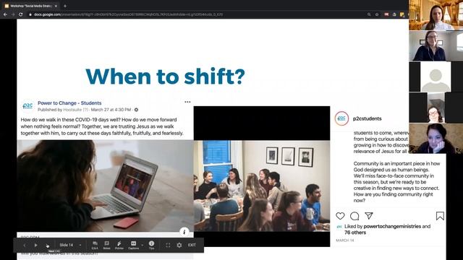Open the Q&A audience tool
This screenshot has width=463, height=260.
[95, 245]
